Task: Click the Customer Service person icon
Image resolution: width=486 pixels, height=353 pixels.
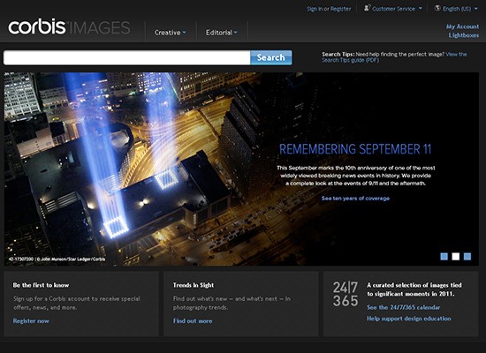Action: click(x=368, y=8)
